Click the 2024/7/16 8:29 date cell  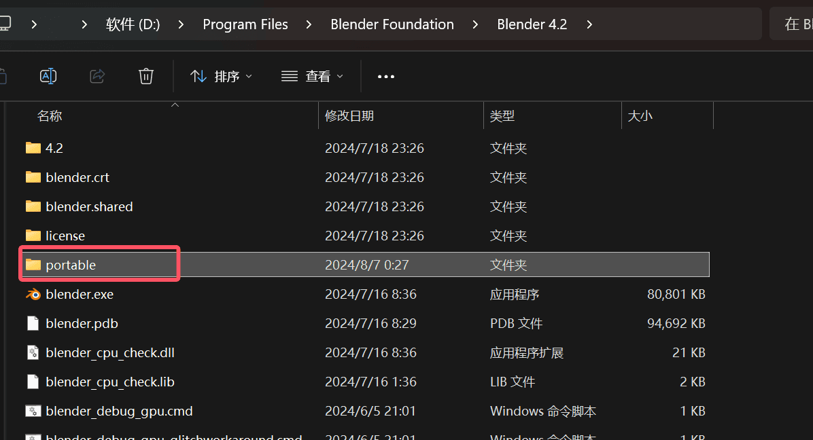[370, 323]
